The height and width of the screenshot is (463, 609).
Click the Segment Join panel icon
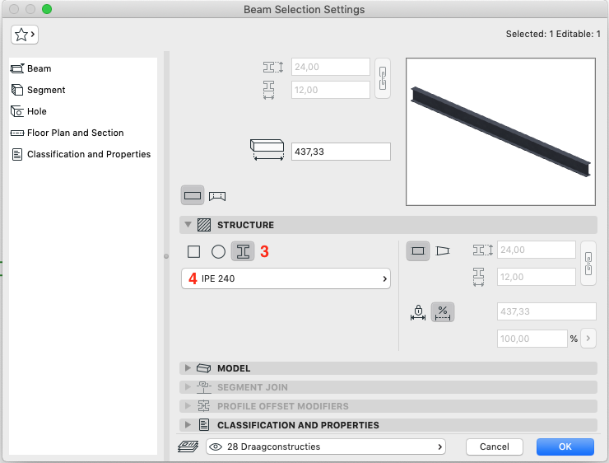click(x=204, y=387)
